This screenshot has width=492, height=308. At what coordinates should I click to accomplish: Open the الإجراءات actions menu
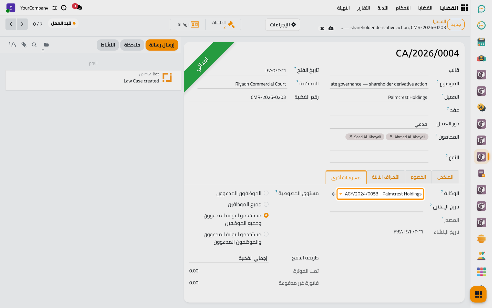click(283, 25)
